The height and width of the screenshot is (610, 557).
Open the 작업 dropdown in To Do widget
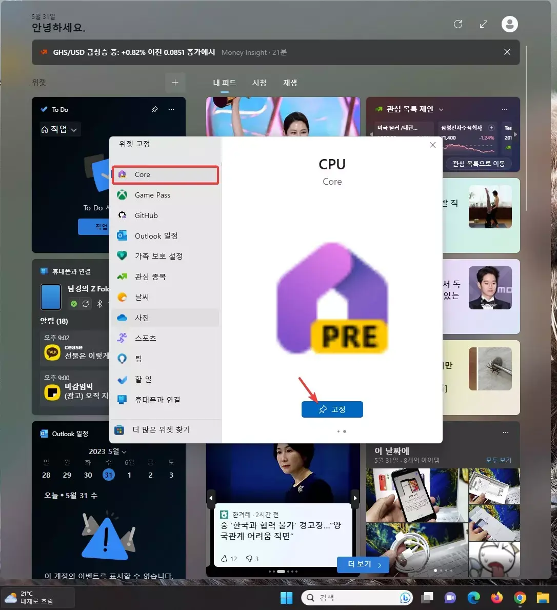59,129
